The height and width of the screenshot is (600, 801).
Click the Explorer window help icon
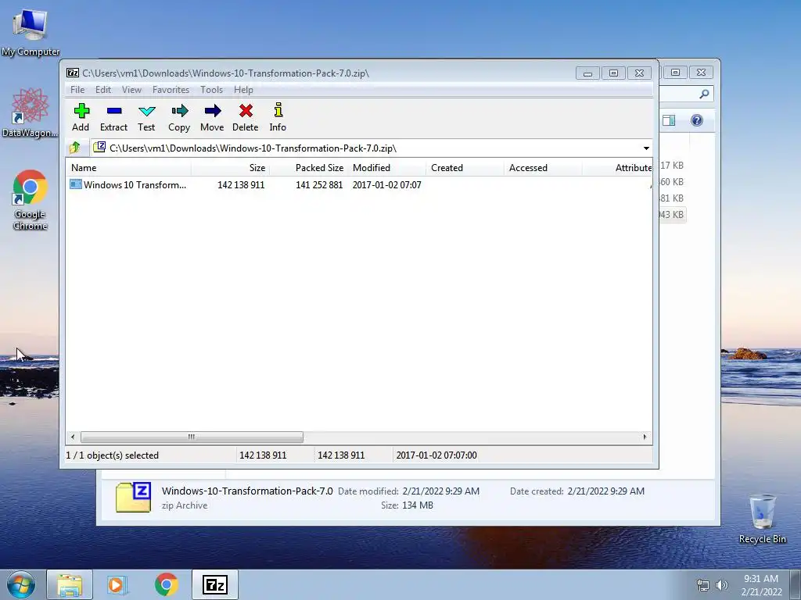[697, 120]
